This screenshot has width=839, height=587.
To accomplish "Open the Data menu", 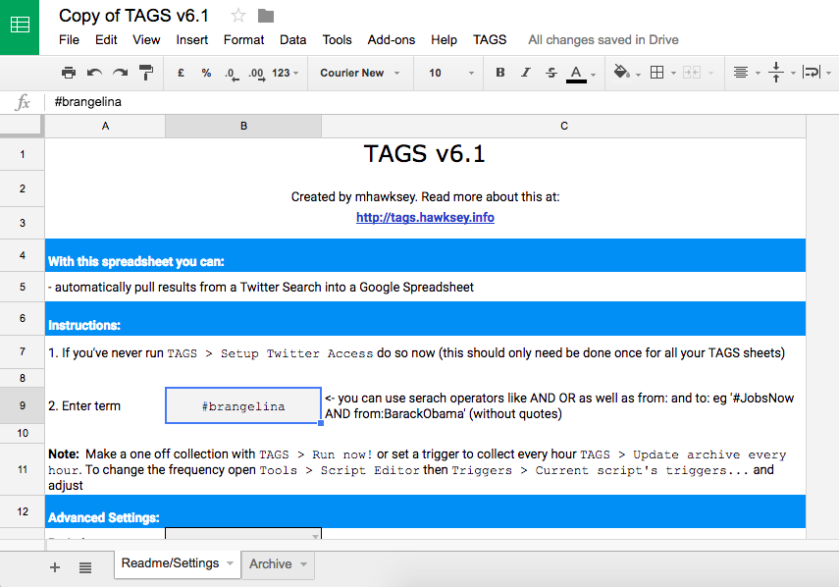I will [292, 40].
